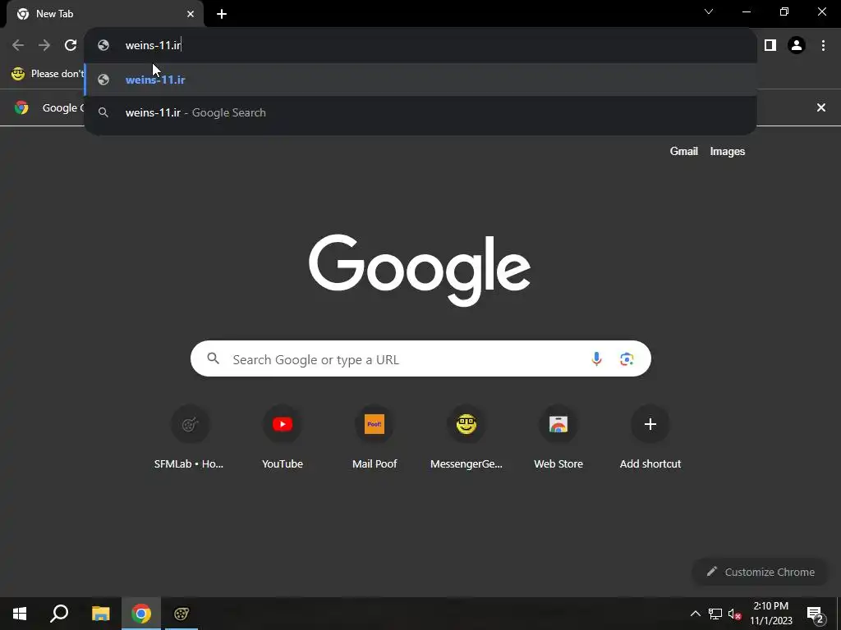Screen dimensions: 841x630
Task: Open the muted volume tray icon
Action: [x=735, y=614]
